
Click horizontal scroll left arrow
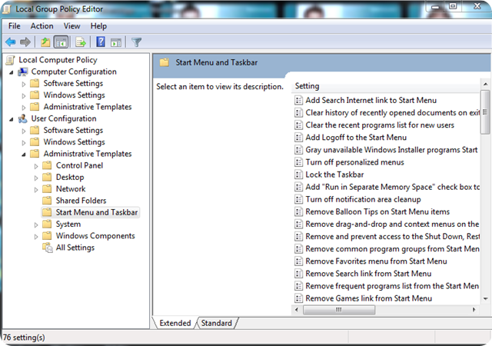297,310
